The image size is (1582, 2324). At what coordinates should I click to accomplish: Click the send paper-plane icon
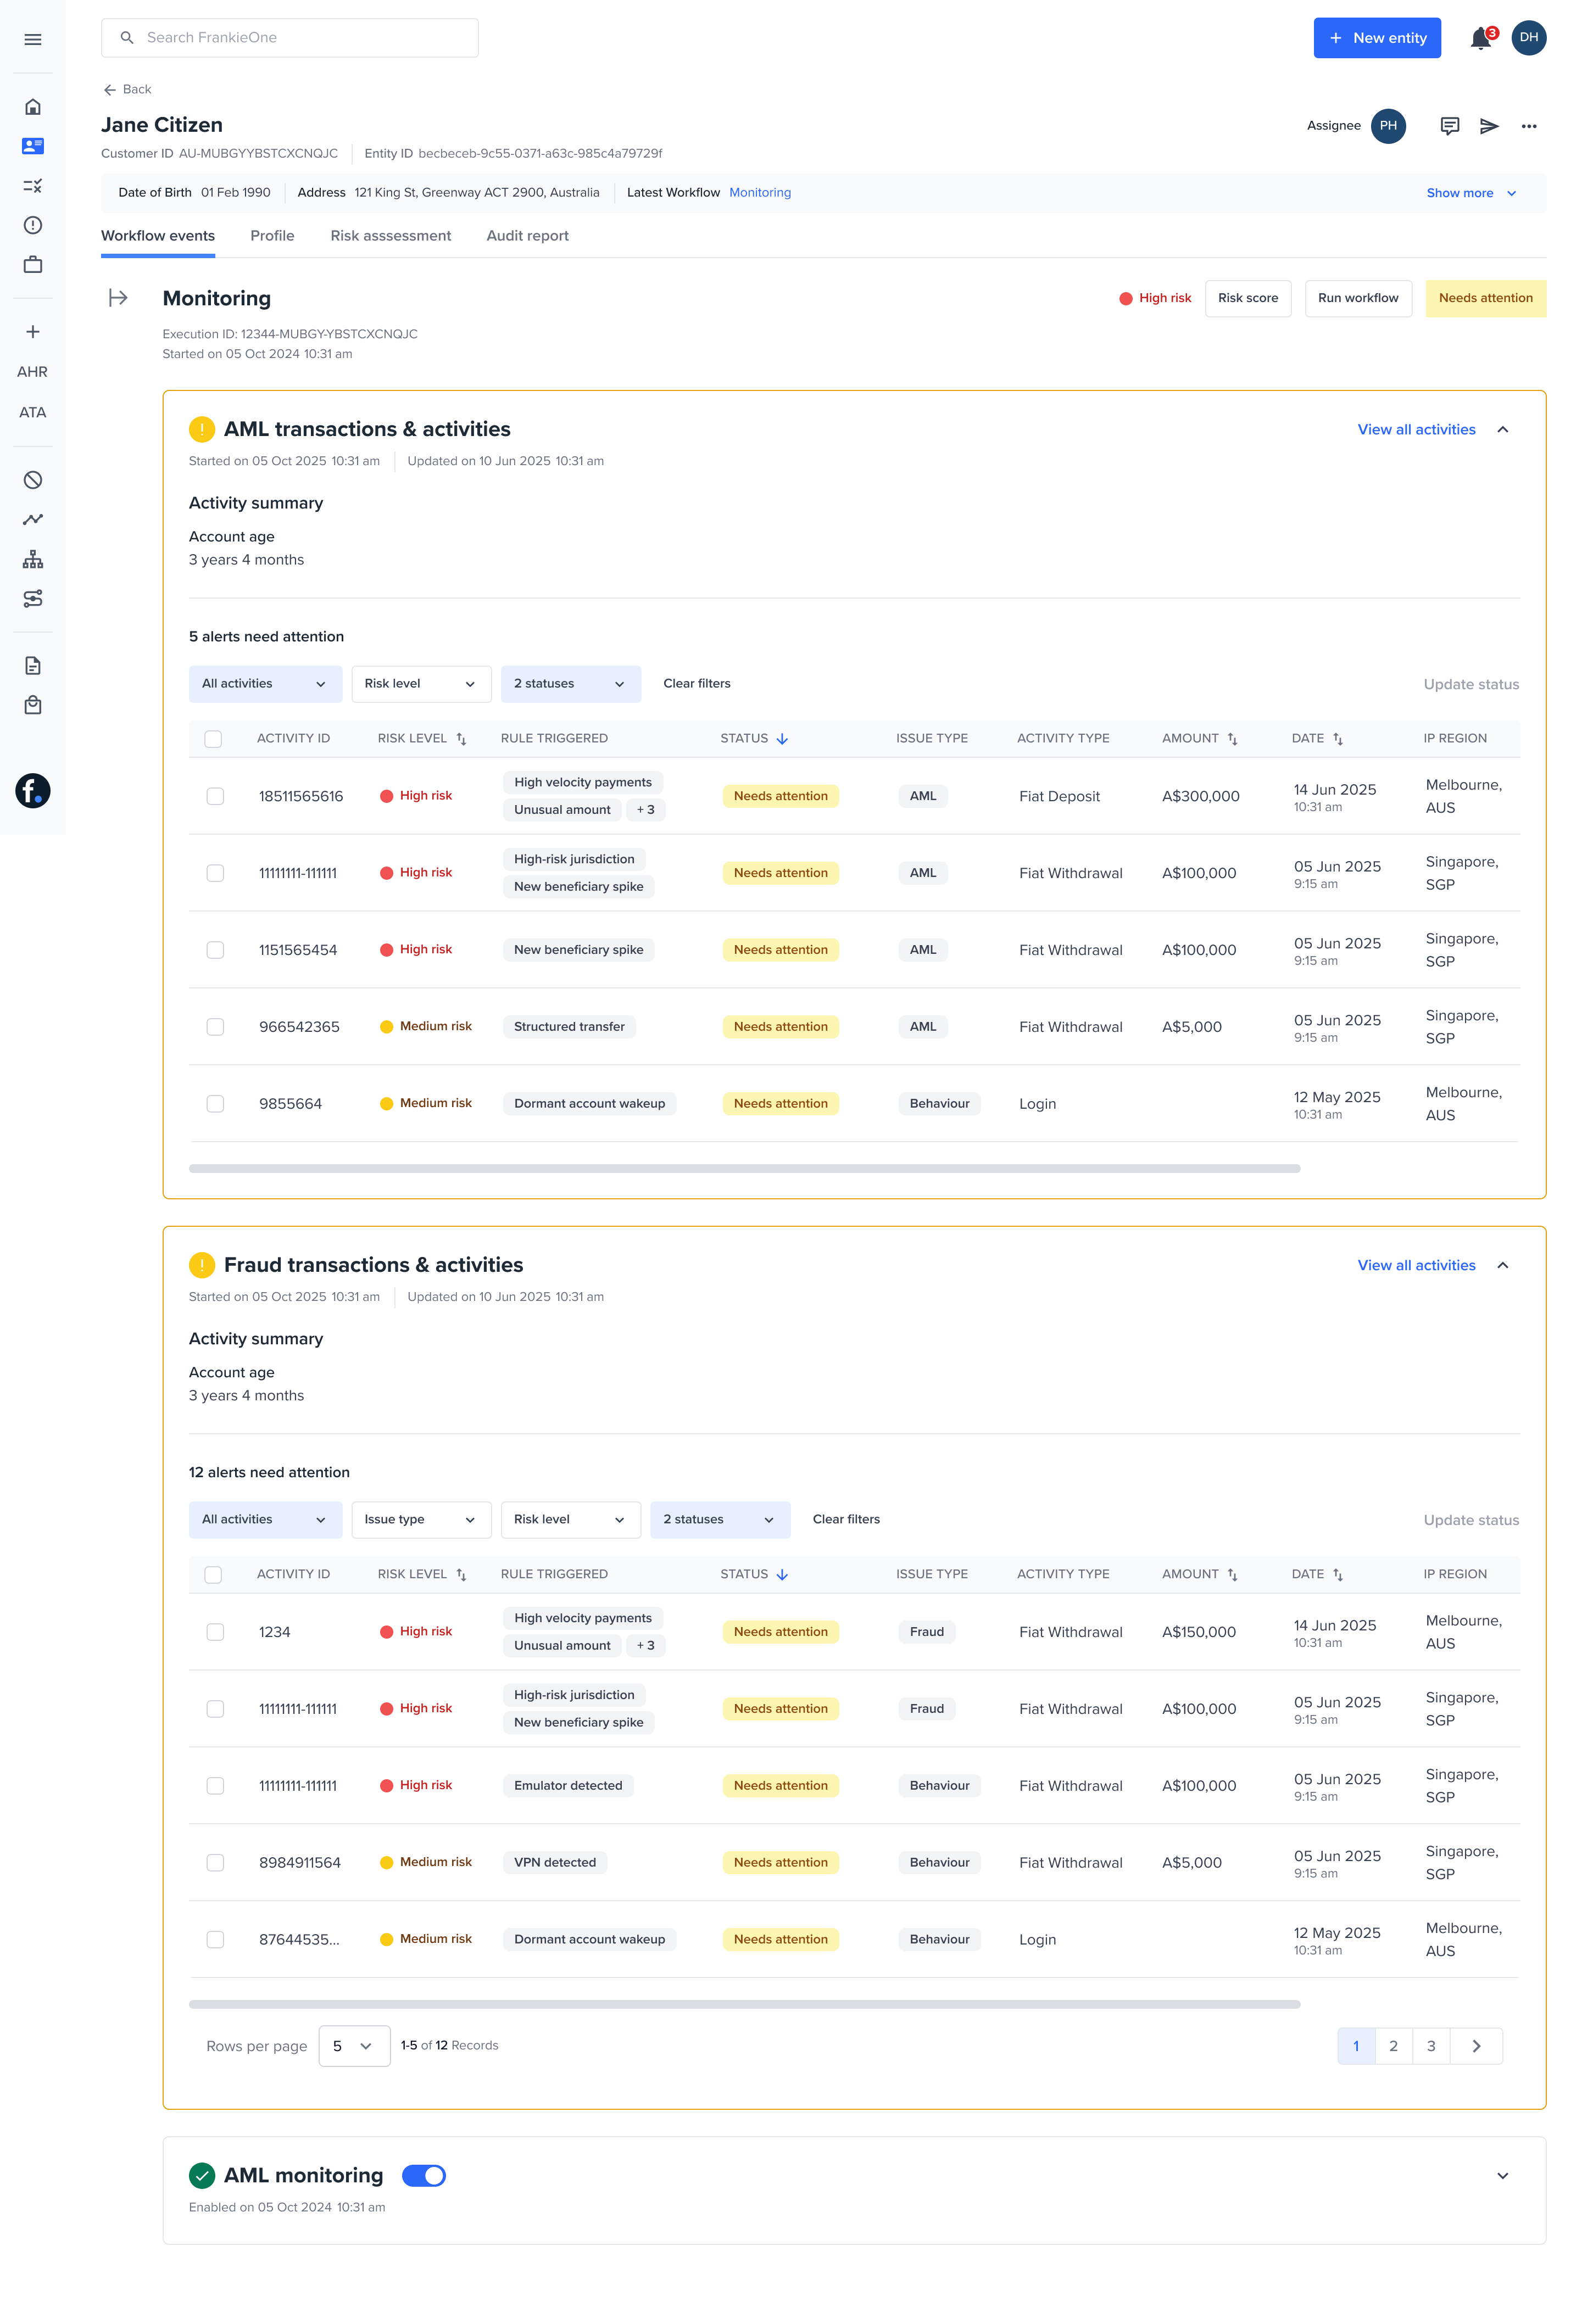point(1489,126)
